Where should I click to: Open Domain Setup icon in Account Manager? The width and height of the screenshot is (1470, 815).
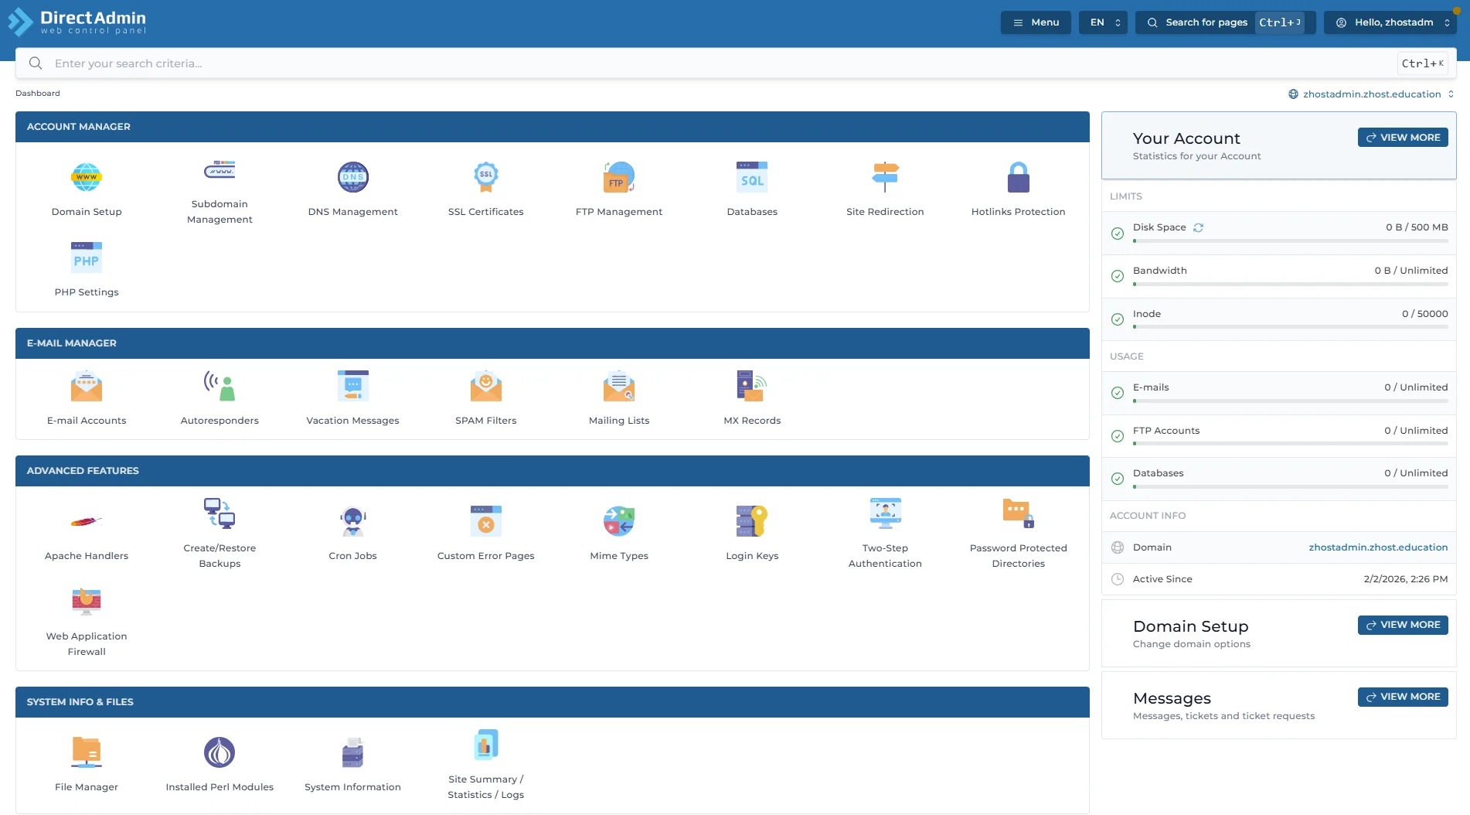point(87,177)
